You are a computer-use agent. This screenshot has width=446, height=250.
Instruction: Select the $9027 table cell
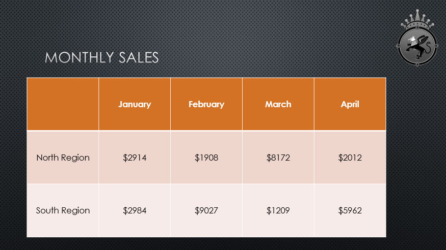206,210
